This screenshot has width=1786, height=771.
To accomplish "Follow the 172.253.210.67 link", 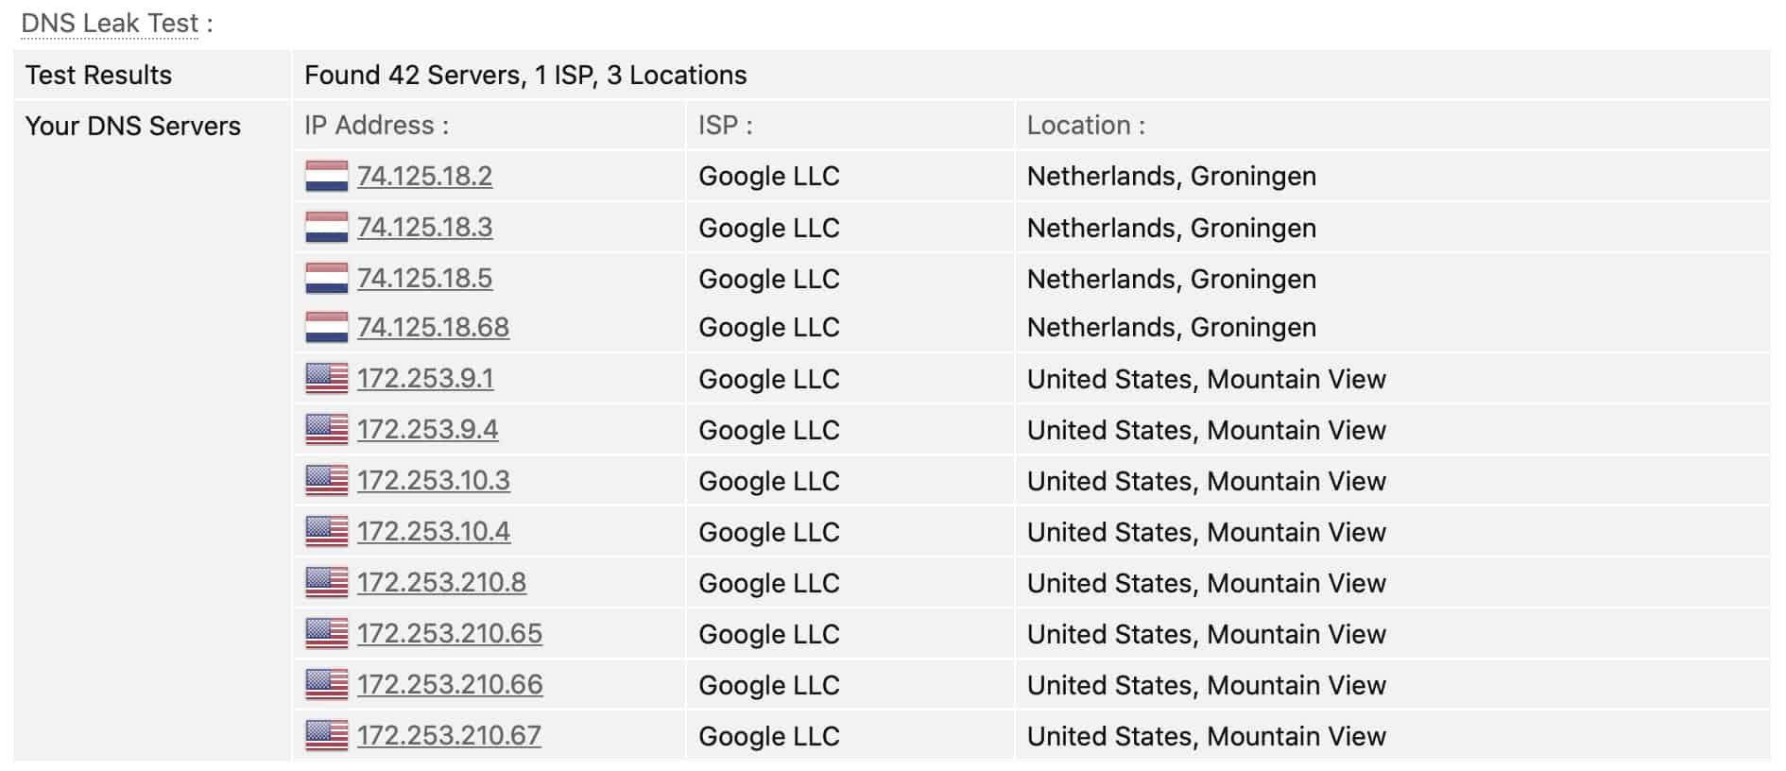I will pyautogui.click(x=449, y=736).
